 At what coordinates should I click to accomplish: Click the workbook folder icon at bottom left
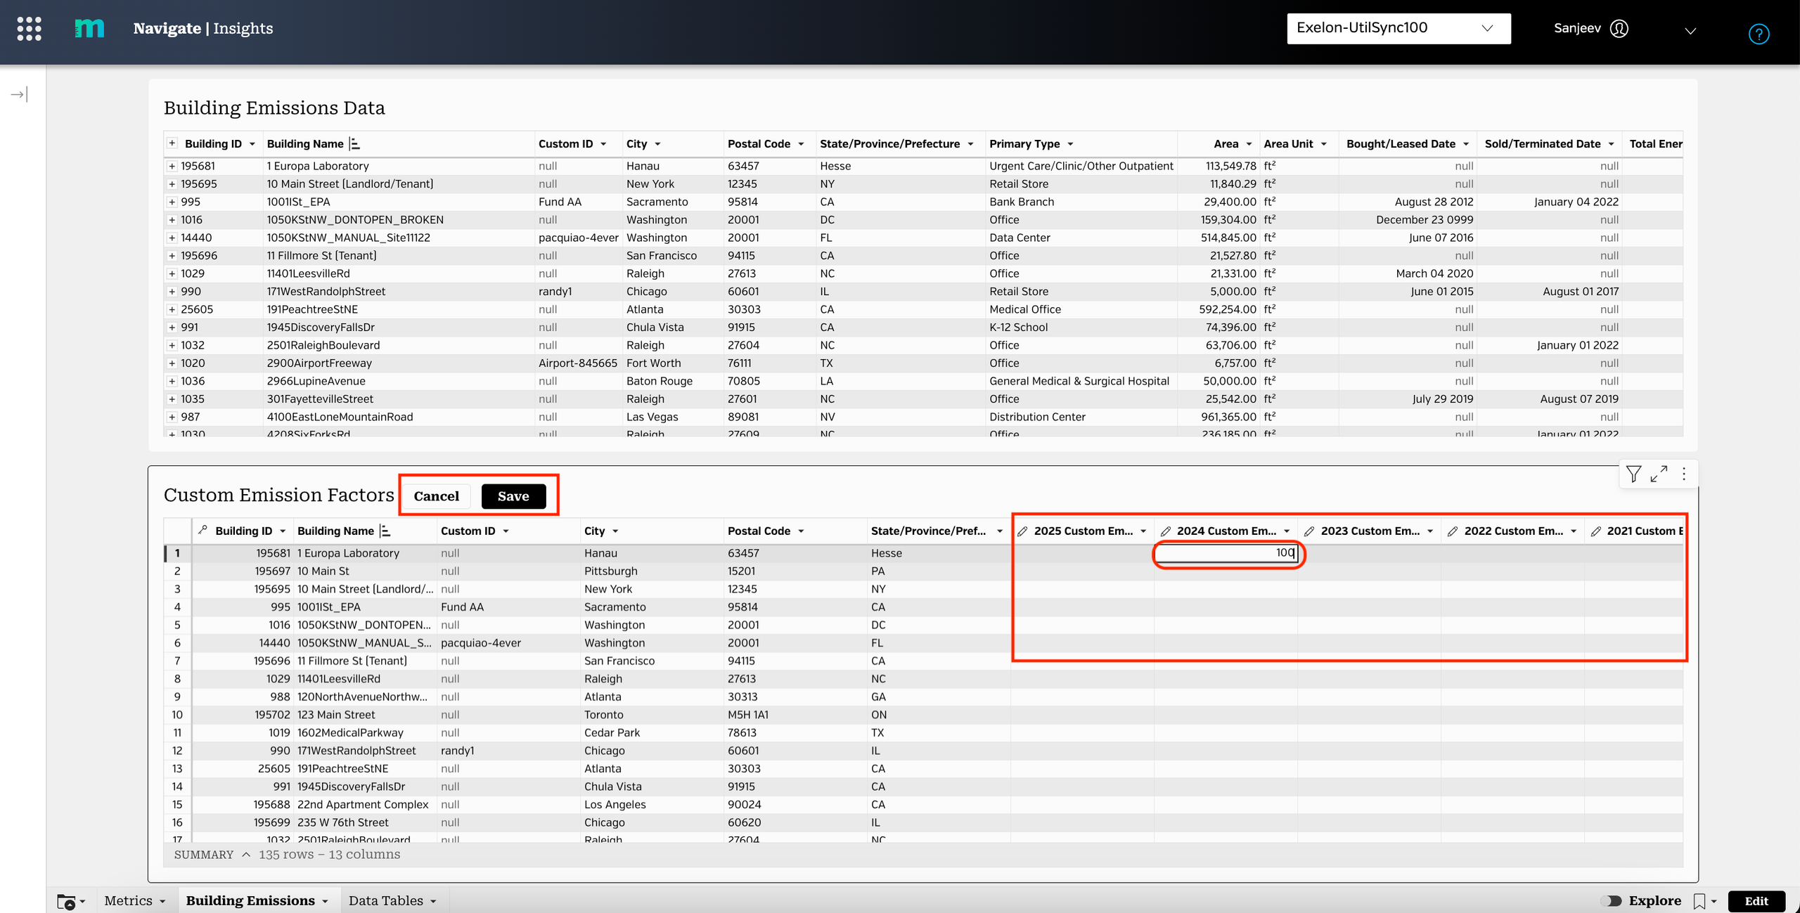click(66, 901)
